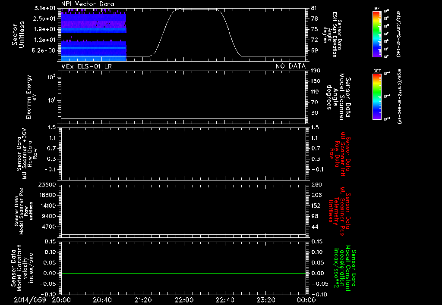Click the '20:40' time axis label
Screen dimensions: 442x305
coord(102,300)
